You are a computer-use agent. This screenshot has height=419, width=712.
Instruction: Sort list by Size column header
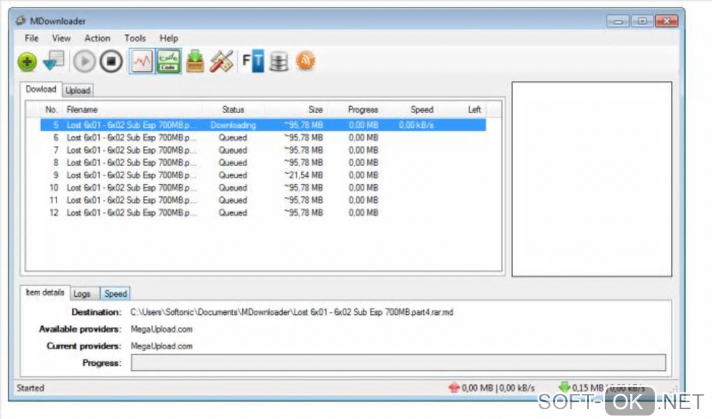(x=315, y=110)
